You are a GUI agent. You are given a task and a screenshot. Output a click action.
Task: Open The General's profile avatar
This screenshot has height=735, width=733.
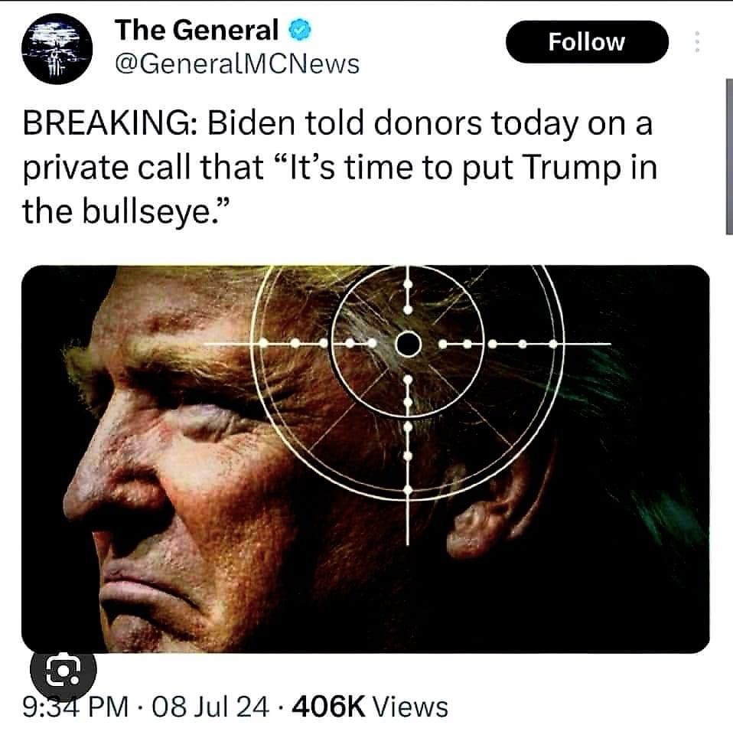(x=57, y=49)
